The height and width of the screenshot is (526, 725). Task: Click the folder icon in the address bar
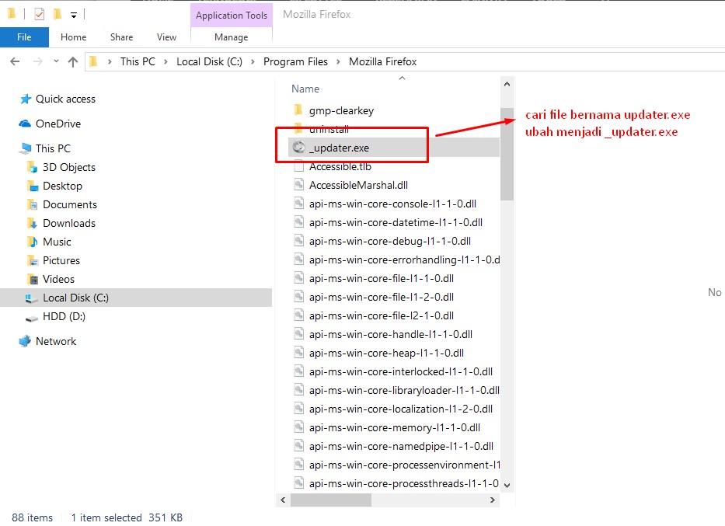click(93, 61)
